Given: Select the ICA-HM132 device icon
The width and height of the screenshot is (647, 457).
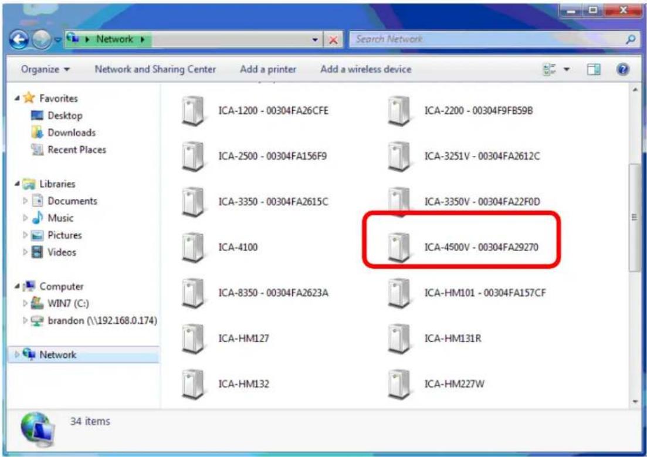Looking at the screenshot, I should (x=193, y=384).
